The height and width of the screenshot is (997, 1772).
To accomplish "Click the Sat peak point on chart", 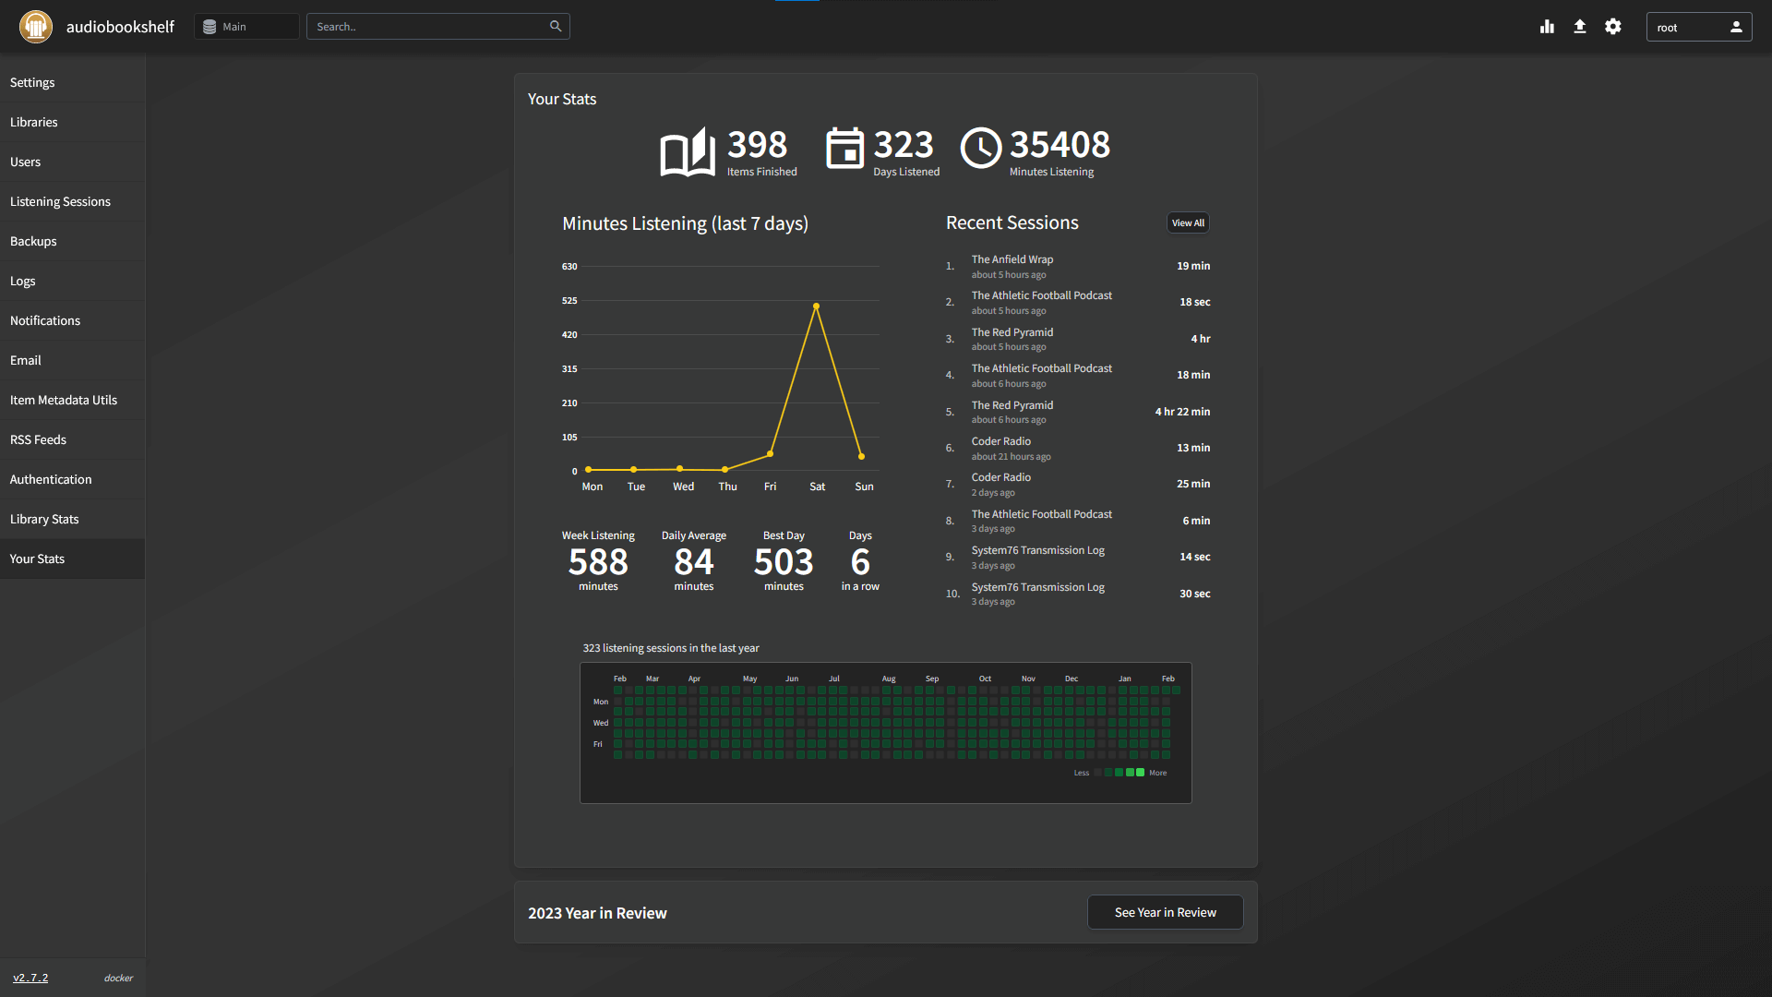I will [816, 306].
